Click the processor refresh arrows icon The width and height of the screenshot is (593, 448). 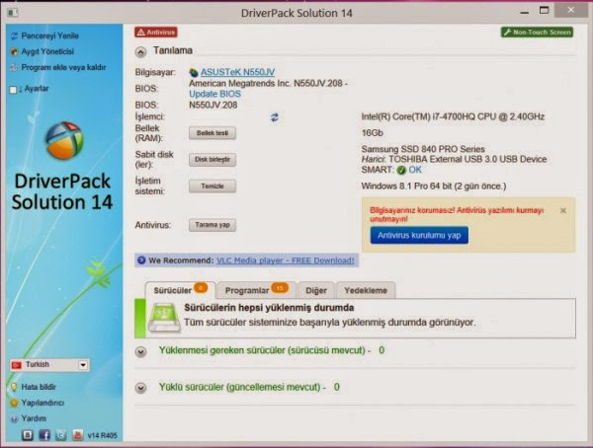tap(275, 117)
